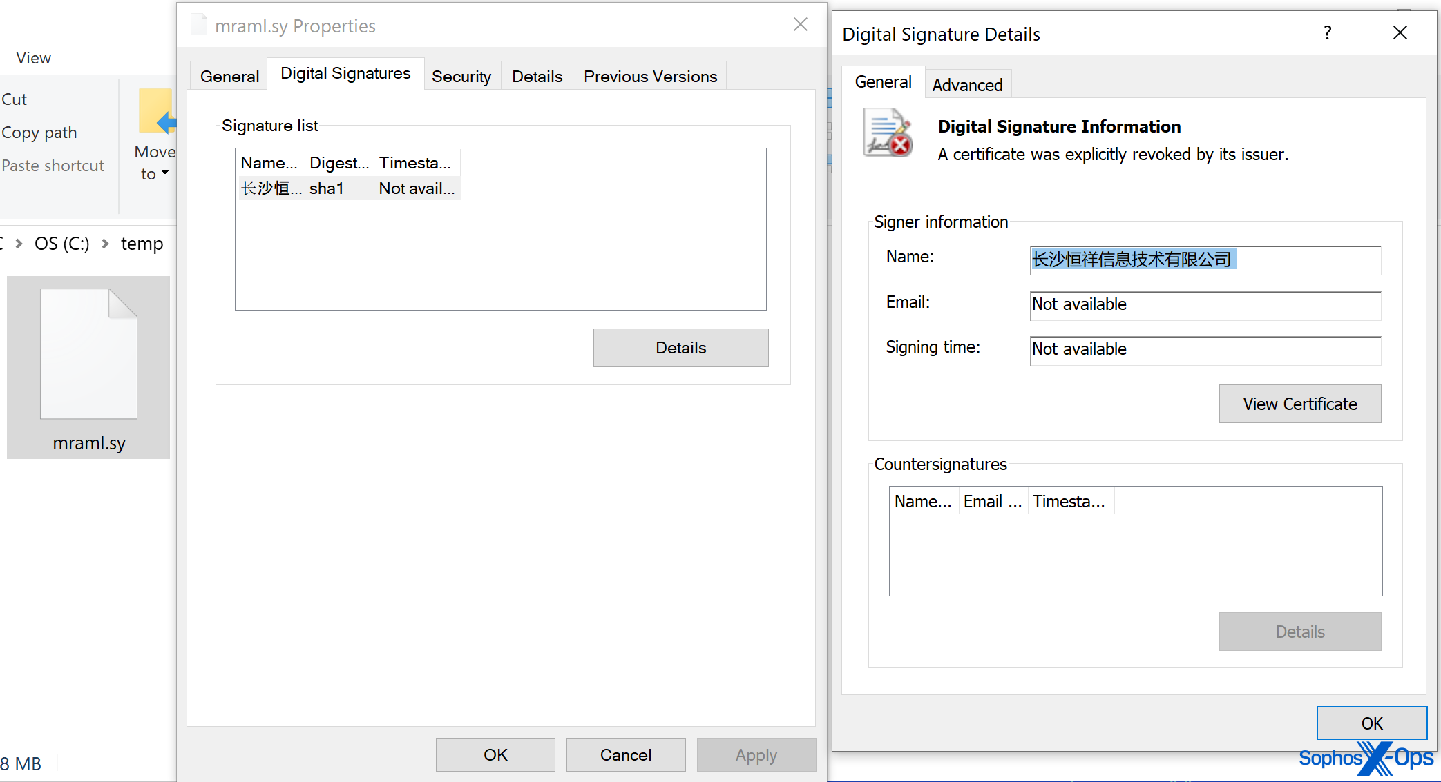The height and width of the screenshot is (782, 1441).
Task: Click the help question mark button
Action: (1327, 32)
